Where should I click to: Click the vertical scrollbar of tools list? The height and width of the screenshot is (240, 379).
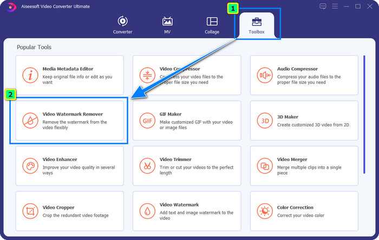tap(364, 115)
